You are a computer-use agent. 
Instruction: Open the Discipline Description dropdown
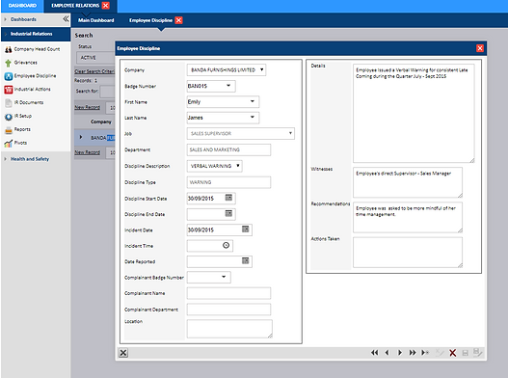(x=238, y=166)
